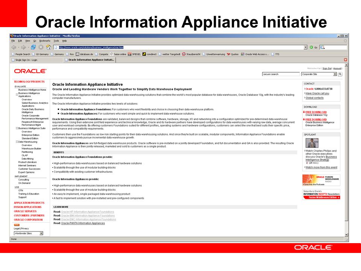This screenshot has width=361, height=271.
Task: Open Business Intelligence Home sidebar link
Action: pyautogui.click(x=32, y=90)
